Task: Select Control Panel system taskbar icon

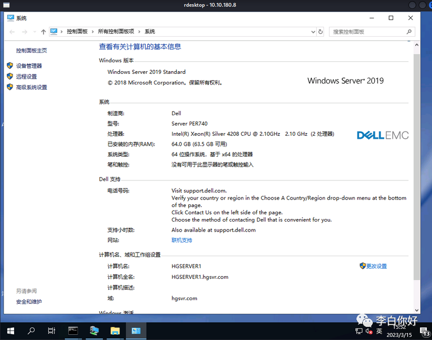Action: pos(136,331)
